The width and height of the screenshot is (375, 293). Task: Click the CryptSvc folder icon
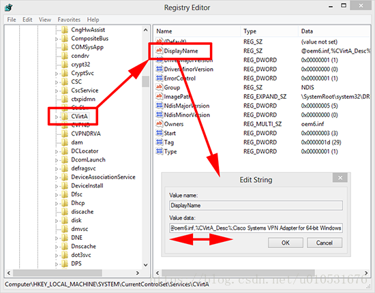coord(65,73)
